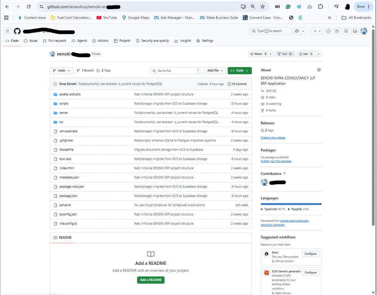Configure the Deno workflow
This screenshot has width=377, height=295.
310,254
